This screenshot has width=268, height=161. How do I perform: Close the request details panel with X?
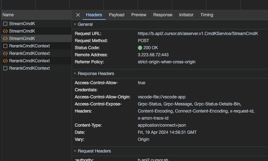[78, 15]
